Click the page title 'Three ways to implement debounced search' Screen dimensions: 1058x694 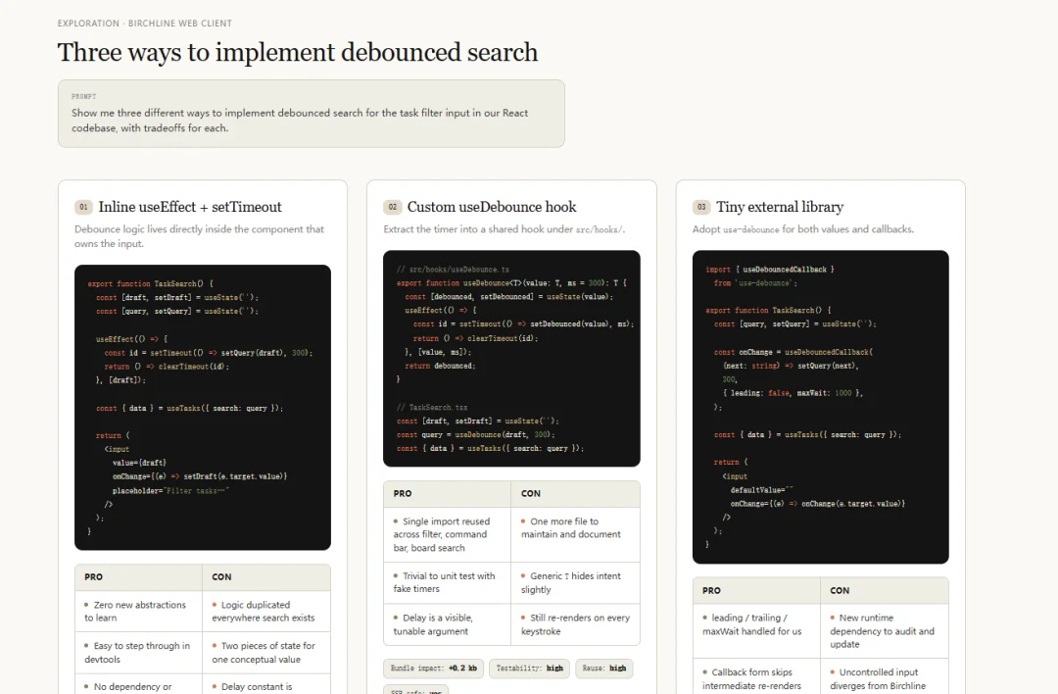click(298, 53)
